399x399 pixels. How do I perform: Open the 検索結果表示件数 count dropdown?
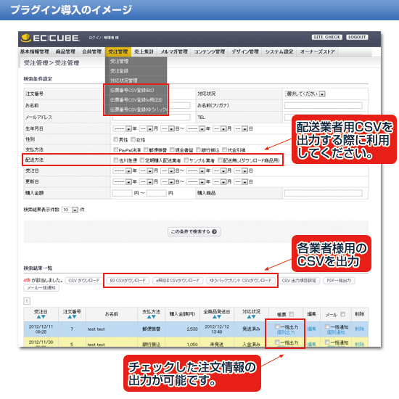70,210
